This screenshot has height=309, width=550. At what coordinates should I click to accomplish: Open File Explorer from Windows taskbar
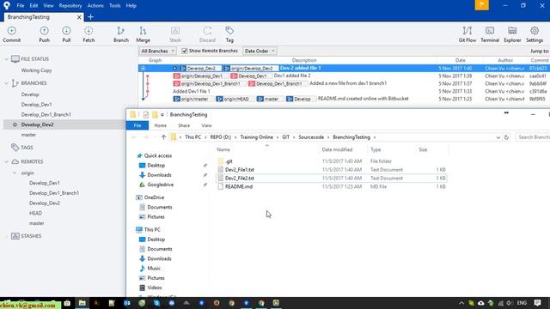[x=82, y=303]
